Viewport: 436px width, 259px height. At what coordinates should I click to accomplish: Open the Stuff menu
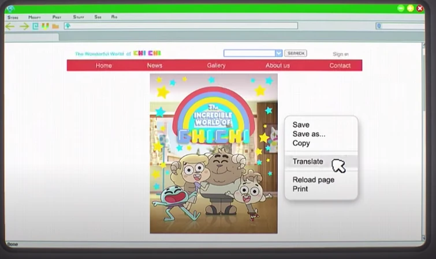click(x=79, y=17)
